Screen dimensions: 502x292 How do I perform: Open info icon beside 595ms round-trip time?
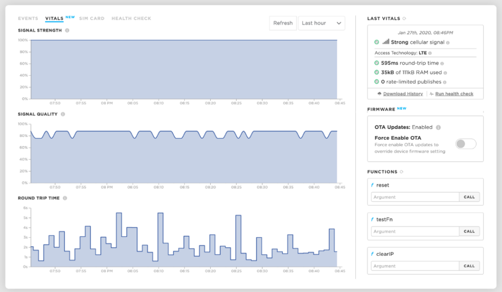(442, 63)
